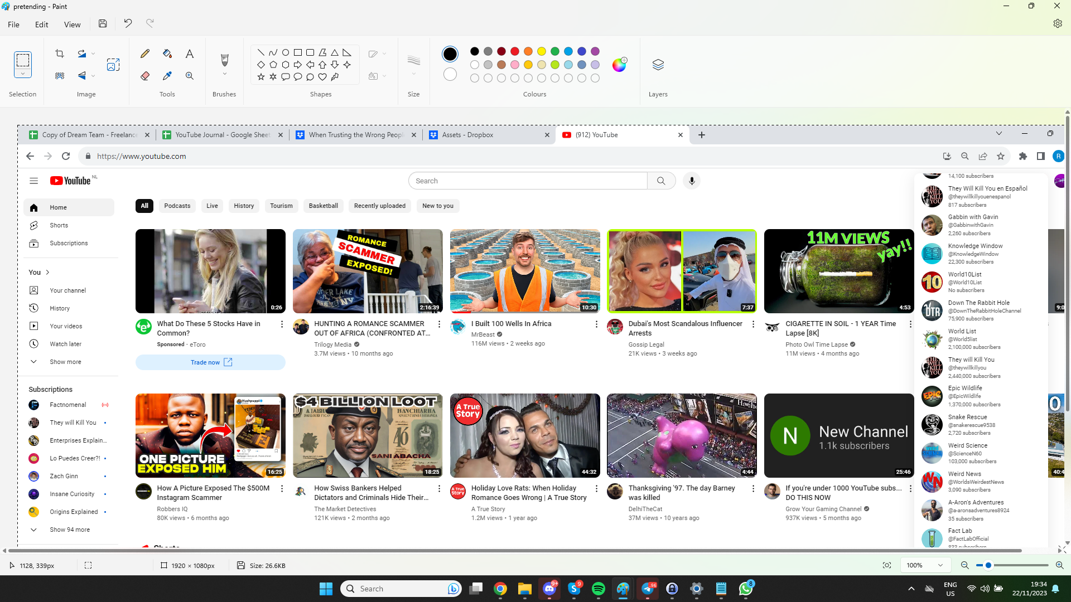Open the Brushes dropdown chevron
The image size is (1071, 602).
224,74
